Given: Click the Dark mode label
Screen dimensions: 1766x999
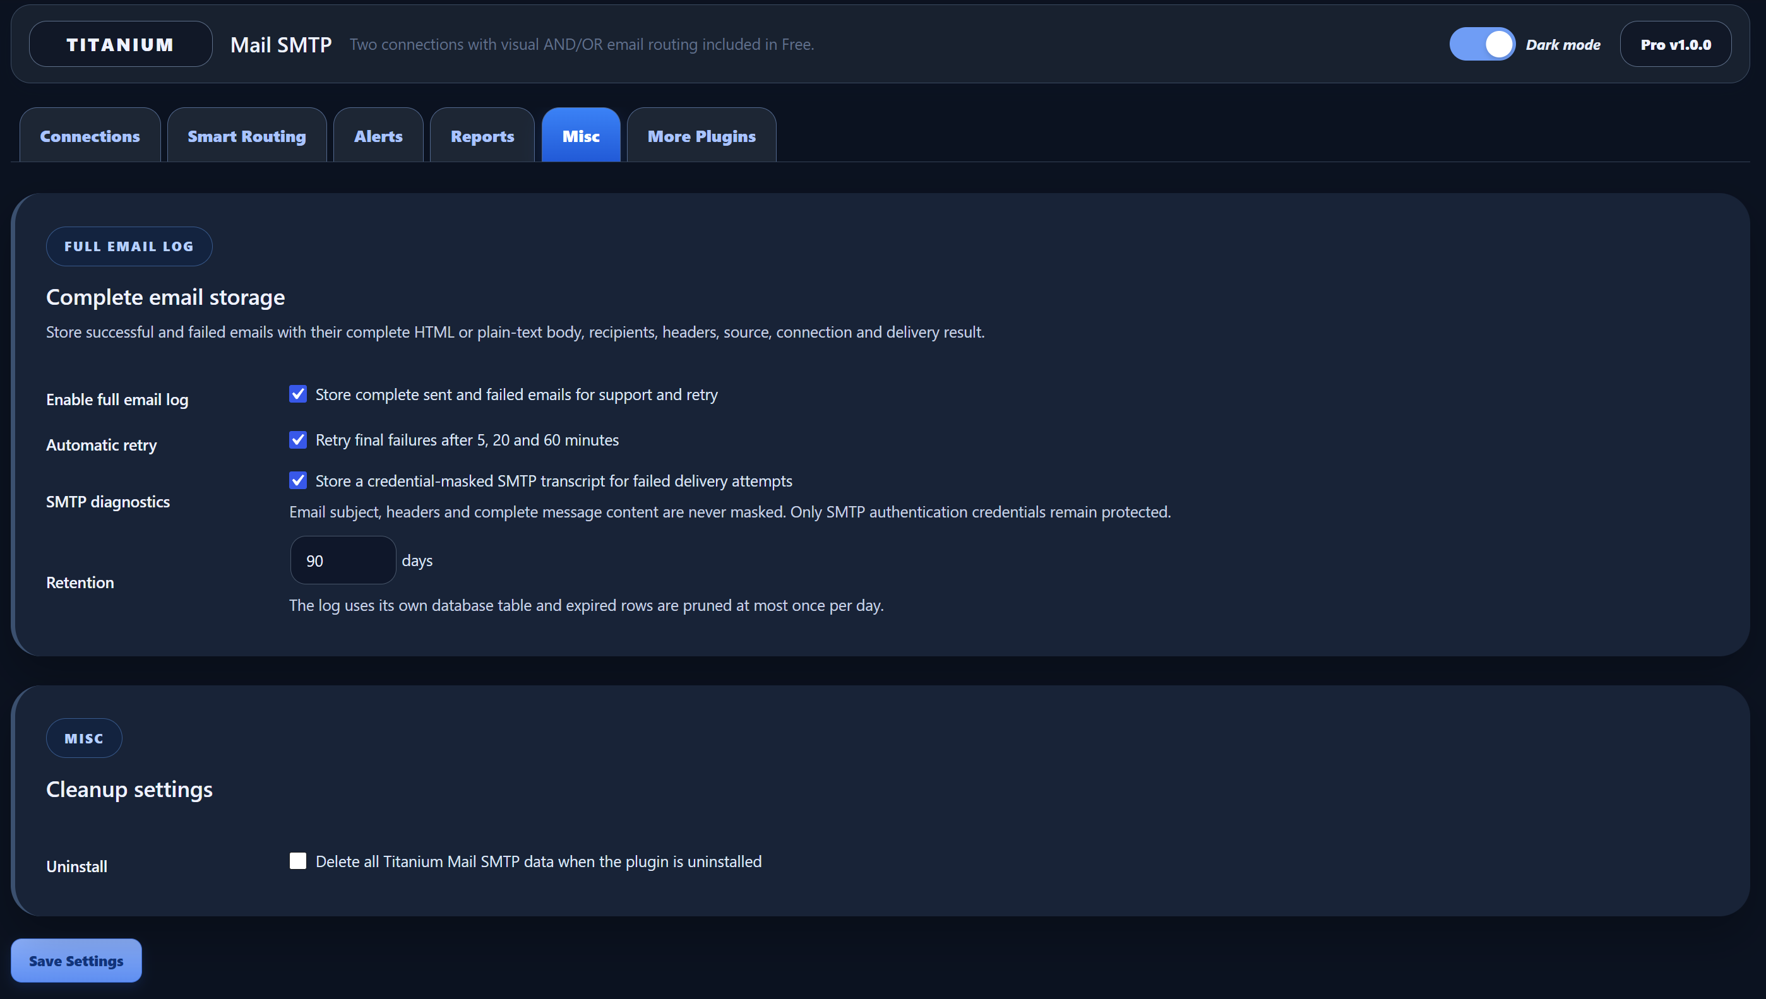Looking at the screenshot, I should click(1563, 45).
